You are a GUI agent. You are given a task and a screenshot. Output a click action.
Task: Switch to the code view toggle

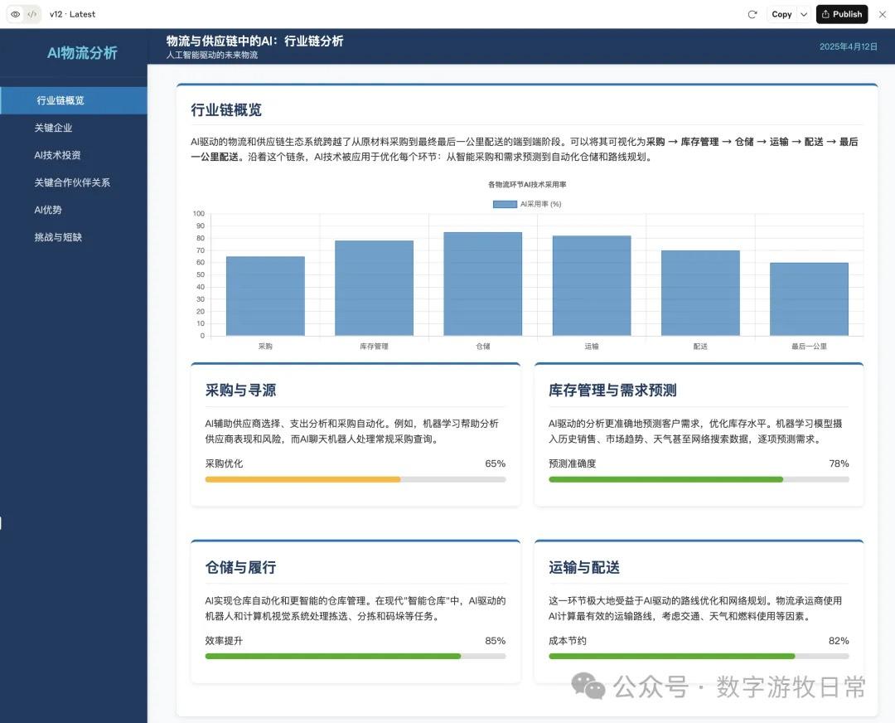pyautogui.click(x=31, y=14)
